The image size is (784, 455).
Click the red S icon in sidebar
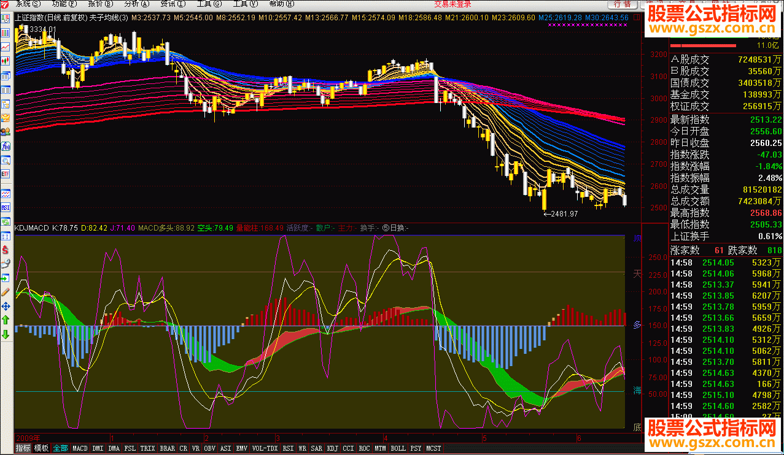pos(6,250)
